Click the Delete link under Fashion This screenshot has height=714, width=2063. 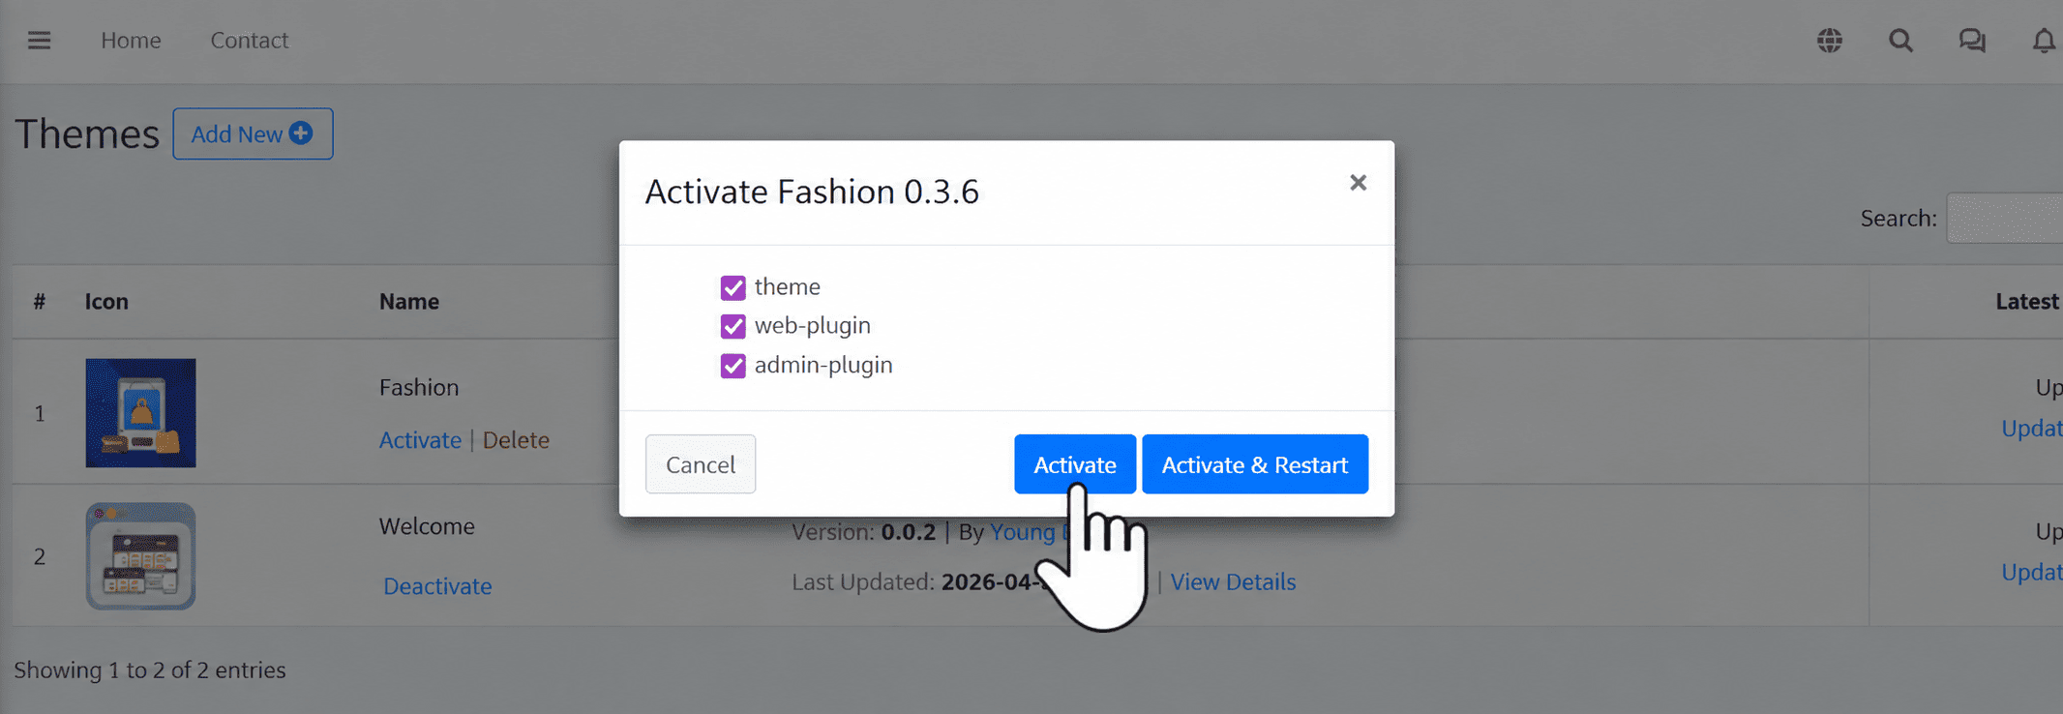click(x=516, y=440)
